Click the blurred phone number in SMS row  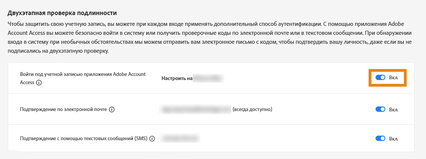tap(179, 139)
